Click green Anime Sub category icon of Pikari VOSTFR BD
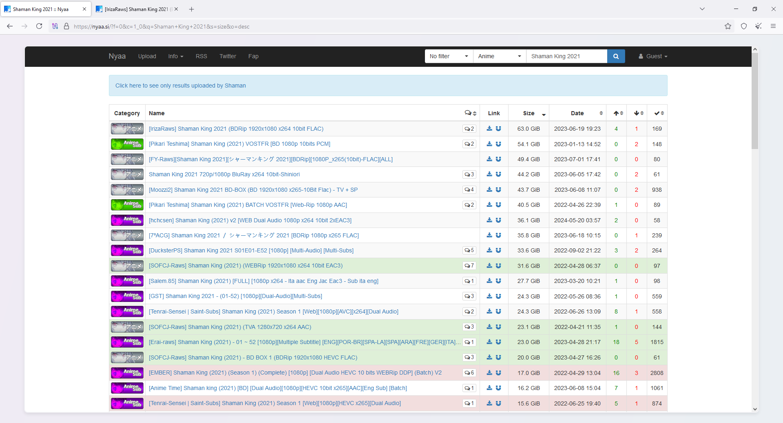This screenshot has height=423, width=783. [127, 144]
